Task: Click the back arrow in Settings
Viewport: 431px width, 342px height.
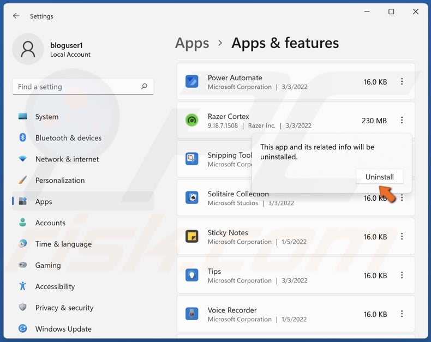Action: (16, 16)
